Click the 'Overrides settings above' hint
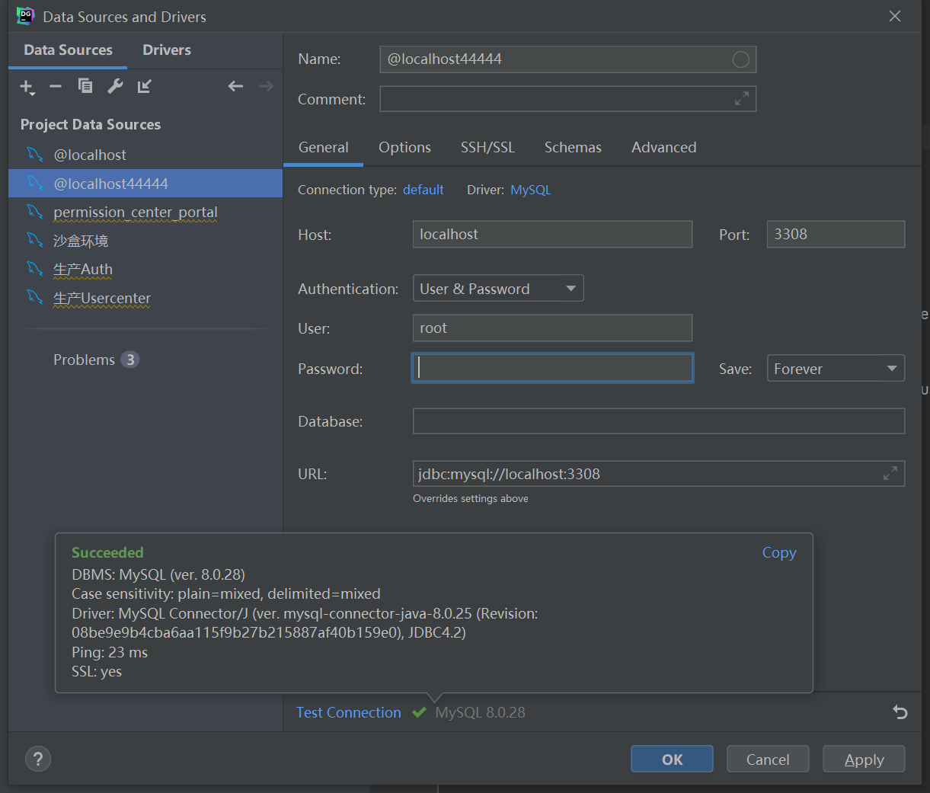 tap(471, 499)
